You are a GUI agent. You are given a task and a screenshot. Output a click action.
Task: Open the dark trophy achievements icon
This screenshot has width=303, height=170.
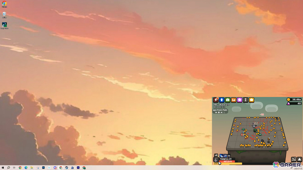click(245, 100)
